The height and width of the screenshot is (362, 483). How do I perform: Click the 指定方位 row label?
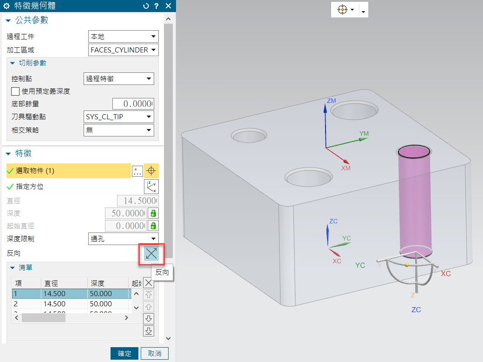coord(30,187)
